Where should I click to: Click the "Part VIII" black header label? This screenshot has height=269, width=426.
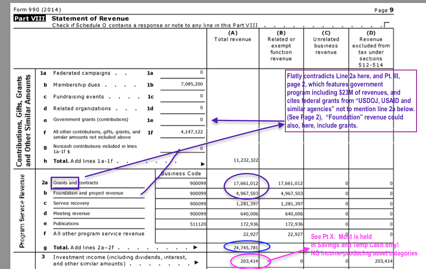tap(29, 19)
